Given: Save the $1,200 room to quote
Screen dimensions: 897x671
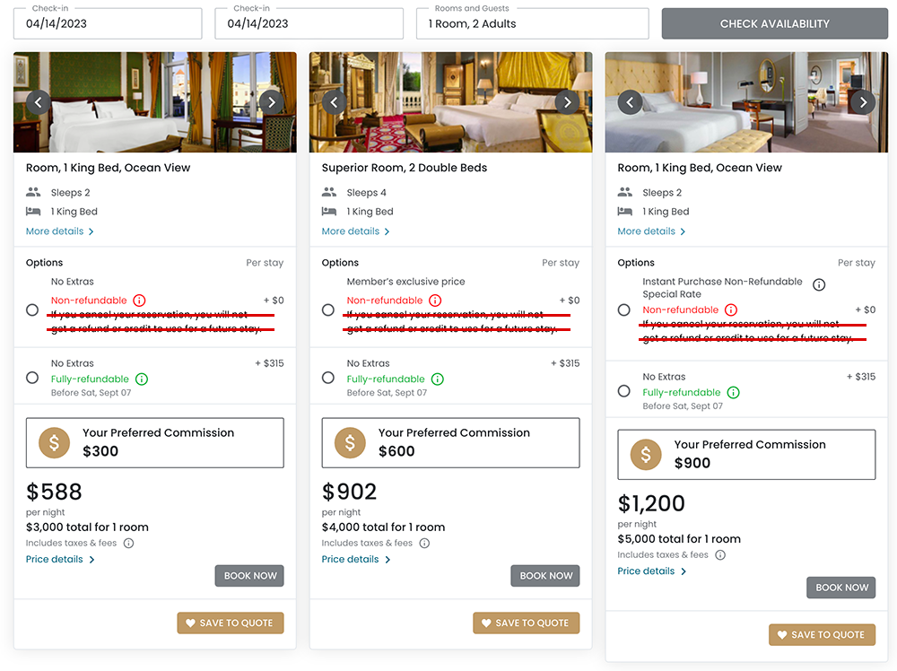Looking at the screenshot, I should (822, 634).
